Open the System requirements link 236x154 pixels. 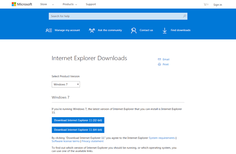162,138
